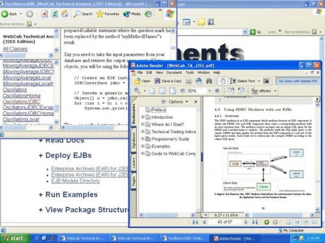Click the page number field 43 of 57
Screen dimensions: 325x243
224,222
